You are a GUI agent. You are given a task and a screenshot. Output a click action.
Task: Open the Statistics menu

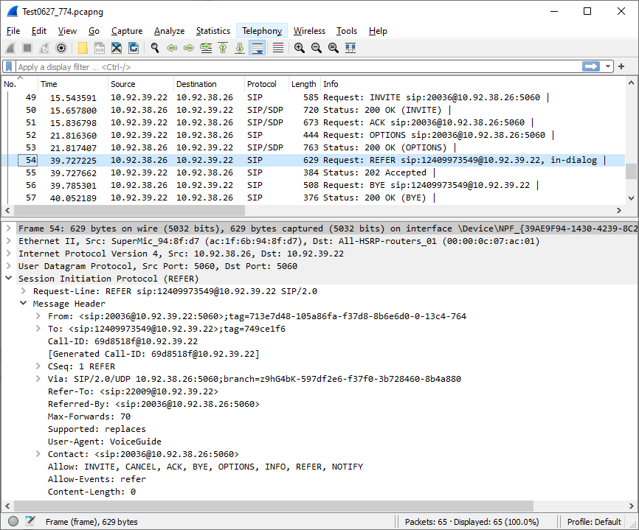(213, 31)
